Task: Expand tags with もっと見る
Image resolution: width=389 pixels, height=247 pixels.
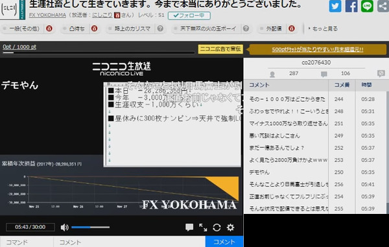Action: pos(323,29)
